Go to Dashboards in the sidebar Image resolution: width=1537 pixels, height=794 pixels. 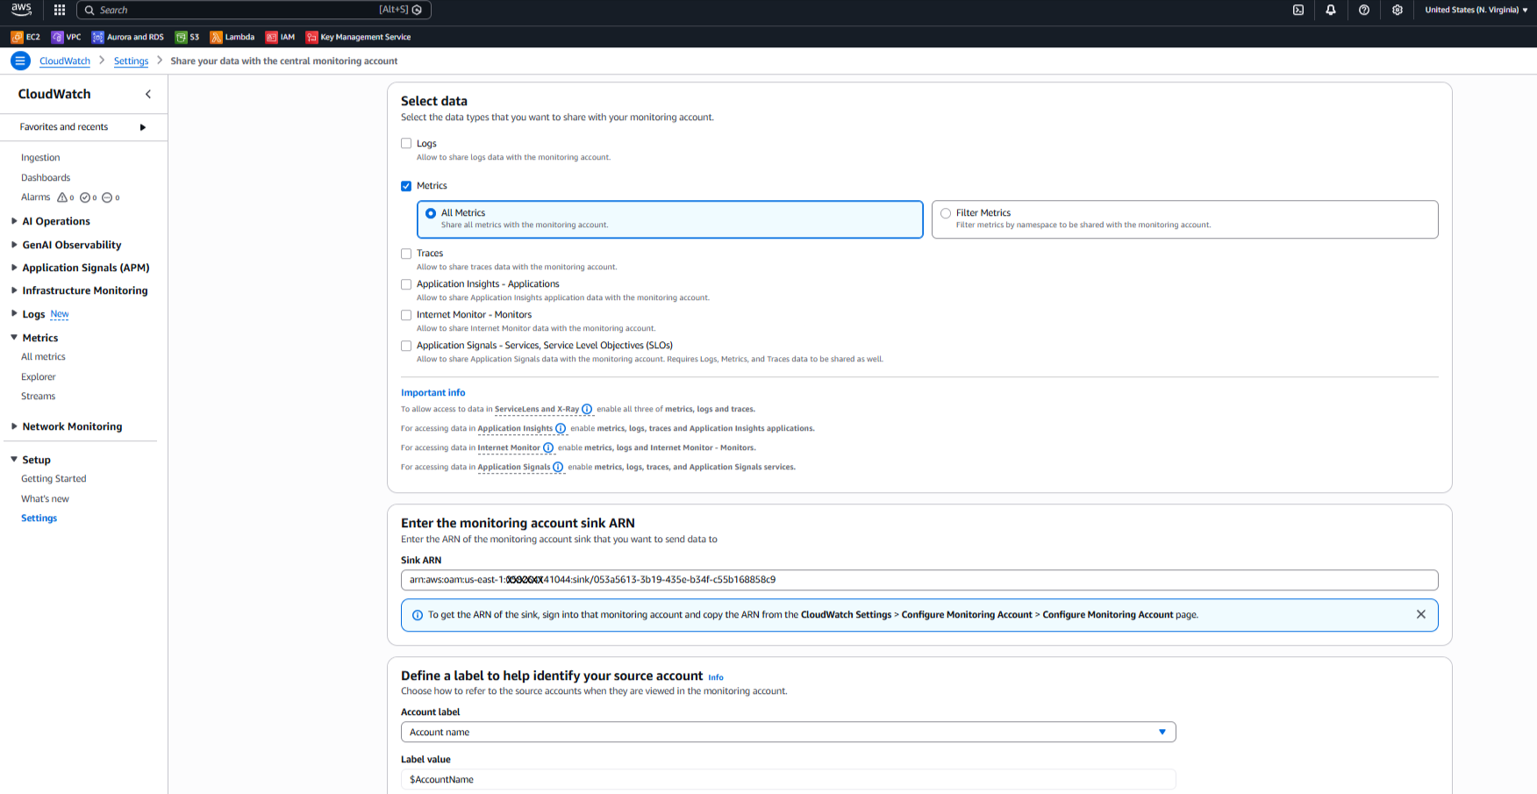[46, 177]
